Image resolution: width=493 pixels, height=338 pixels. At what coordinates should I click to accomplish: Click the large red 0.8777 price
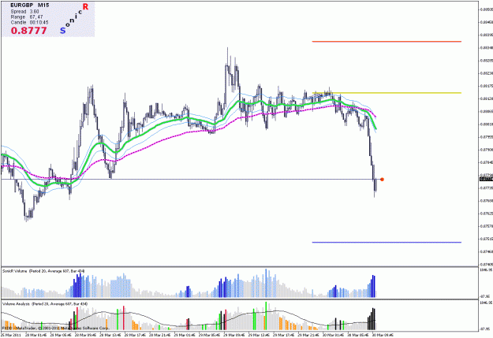28,31
